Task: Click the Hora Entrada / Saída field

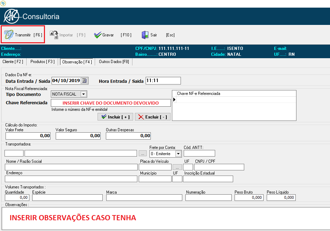Action: (x=163, y=81)
